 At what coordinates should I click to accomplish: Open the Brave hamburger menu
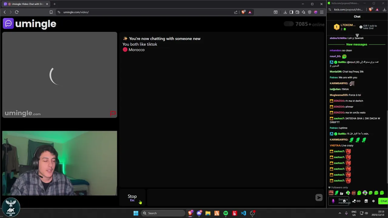322,12
